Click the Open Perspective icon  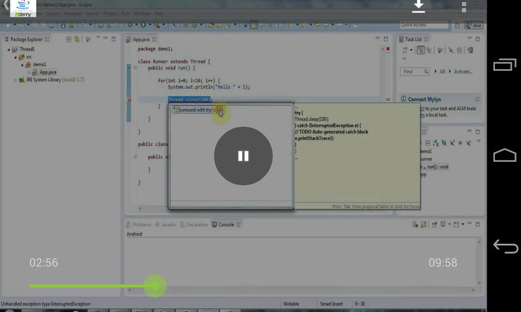click(x=458, y=25)
